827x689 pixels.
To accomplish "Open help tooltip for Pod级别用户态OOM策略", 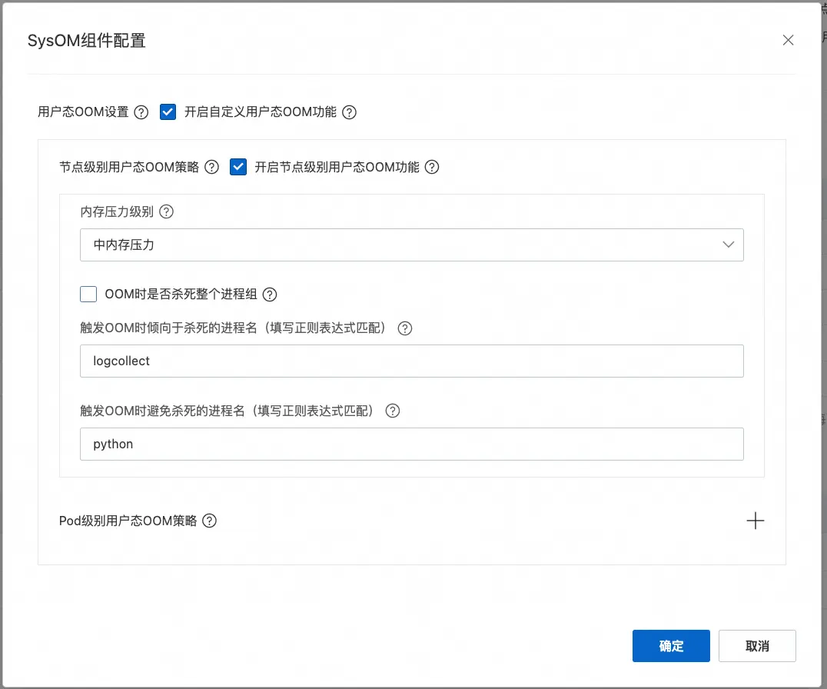I will (x=208, y=521).
